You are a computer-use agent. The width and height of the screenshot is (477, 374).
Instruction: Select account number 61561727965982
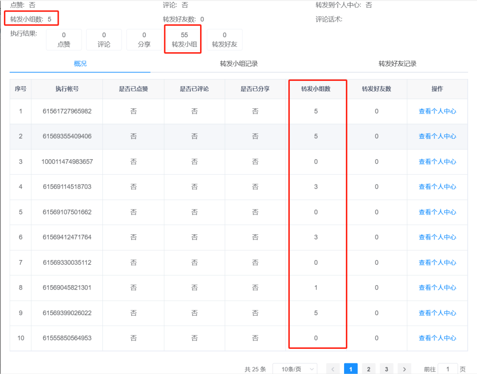point(67,111)
